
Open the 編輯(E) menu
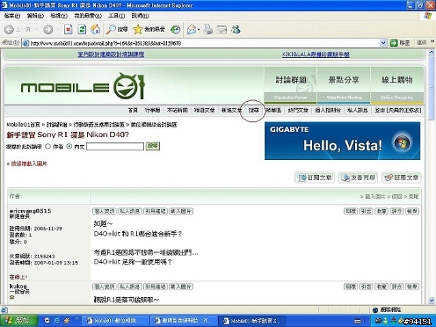point(35,16)
